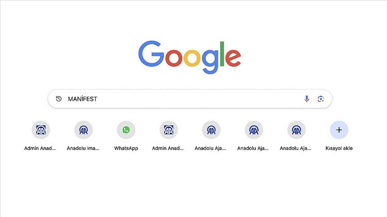Click the plus icon above Kısayol ekle
The width and height of the screenshot is (387, 217).
coord(339,130)
